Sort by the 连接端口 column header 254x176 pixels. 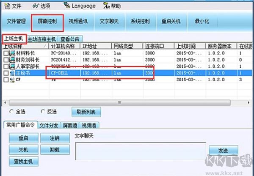(x=159, y=46)
